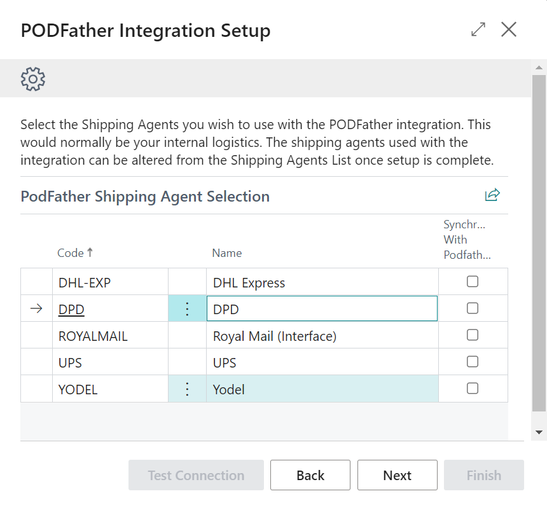The height and width of the screenshot is (510, 547).
Task: Check the sync checkbox on the Yodel row
Action: [473, 388]
